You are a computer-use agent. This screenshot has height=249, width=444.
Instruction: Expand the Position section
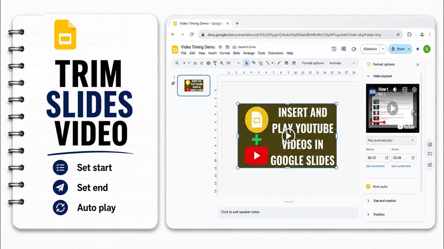368,214
